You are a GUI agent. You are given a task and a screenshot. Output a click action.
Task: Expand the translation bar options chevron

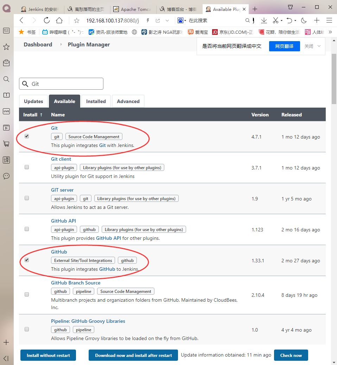coord(319,46)
